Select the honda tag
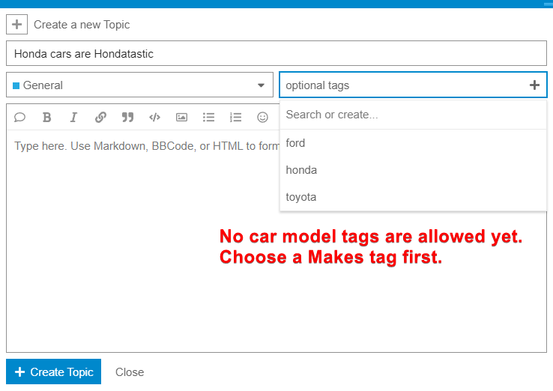The image size is (553, 391). [413, 170]
